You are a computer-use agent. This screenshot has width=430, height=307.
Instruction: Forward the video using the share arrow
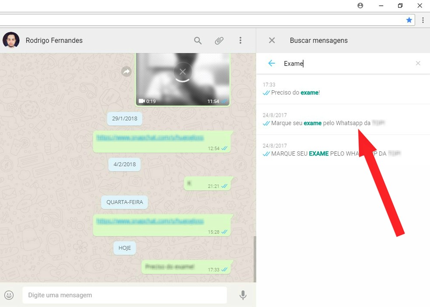coord(126,72)
